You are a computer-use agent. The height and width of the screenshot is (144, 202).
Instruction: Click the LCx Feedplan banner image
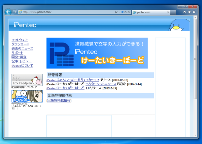tap(27, 80)
